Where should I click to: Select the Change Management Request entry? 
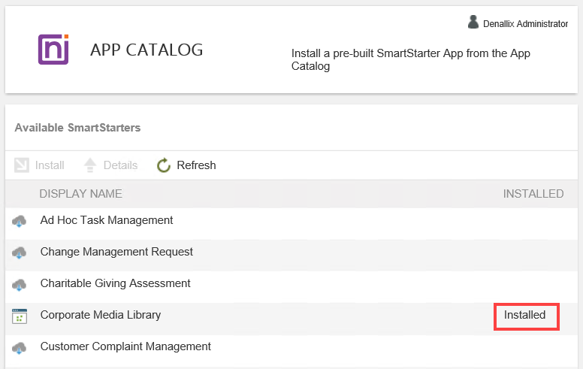[116, 252]
